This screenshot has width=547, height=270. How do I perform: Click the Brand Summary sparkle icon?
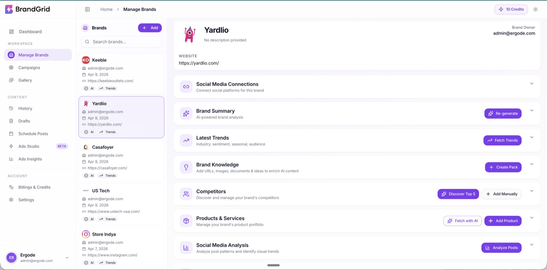click(x=186, y=114)
